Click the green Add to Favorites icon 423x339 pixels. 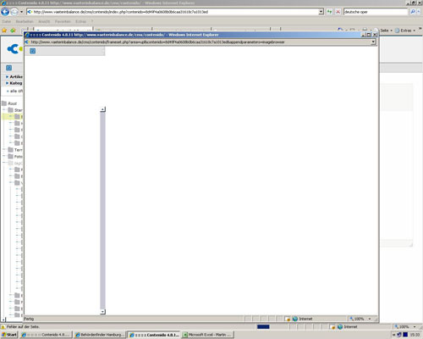pos(13,31)
